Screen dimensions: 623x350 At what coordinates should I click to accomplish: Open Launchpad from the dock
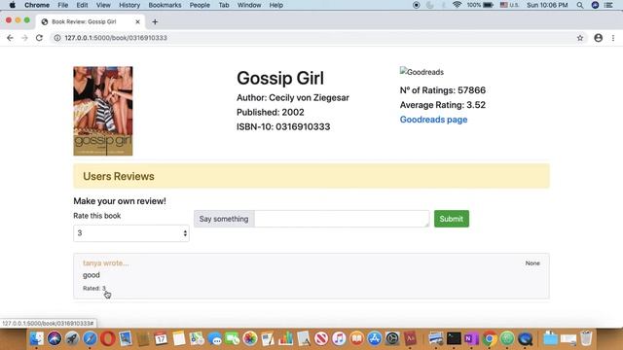72,338
